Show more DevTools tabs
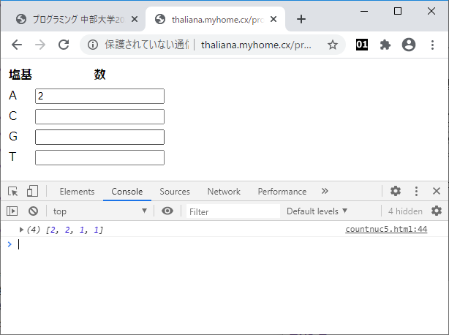This screenshot has height=335, width=449. pos(325,192)
